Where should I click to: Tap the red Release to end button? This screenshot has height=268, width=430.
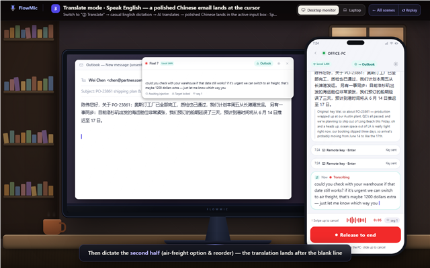click(x=355, y=235)
